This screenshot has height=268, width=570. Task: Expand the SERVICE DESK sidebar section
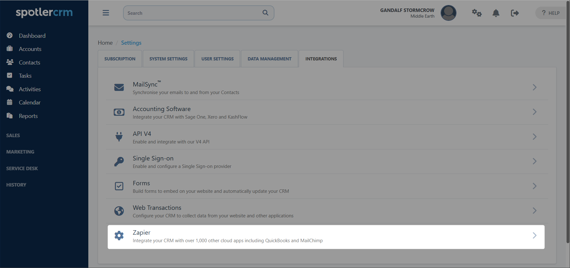[x=22, y=168]
